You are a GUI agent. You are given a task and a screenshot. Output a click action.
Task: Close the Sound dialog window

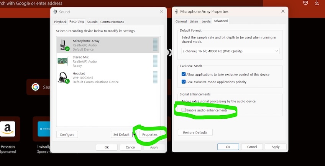(x=161, y=12)
